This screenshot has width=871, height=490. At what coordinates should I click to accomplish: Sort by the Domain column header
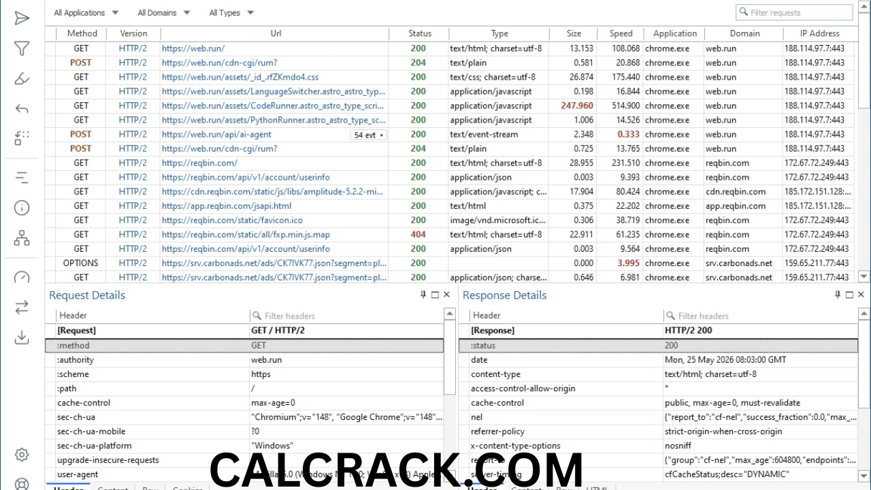click(x=744, y=33)
